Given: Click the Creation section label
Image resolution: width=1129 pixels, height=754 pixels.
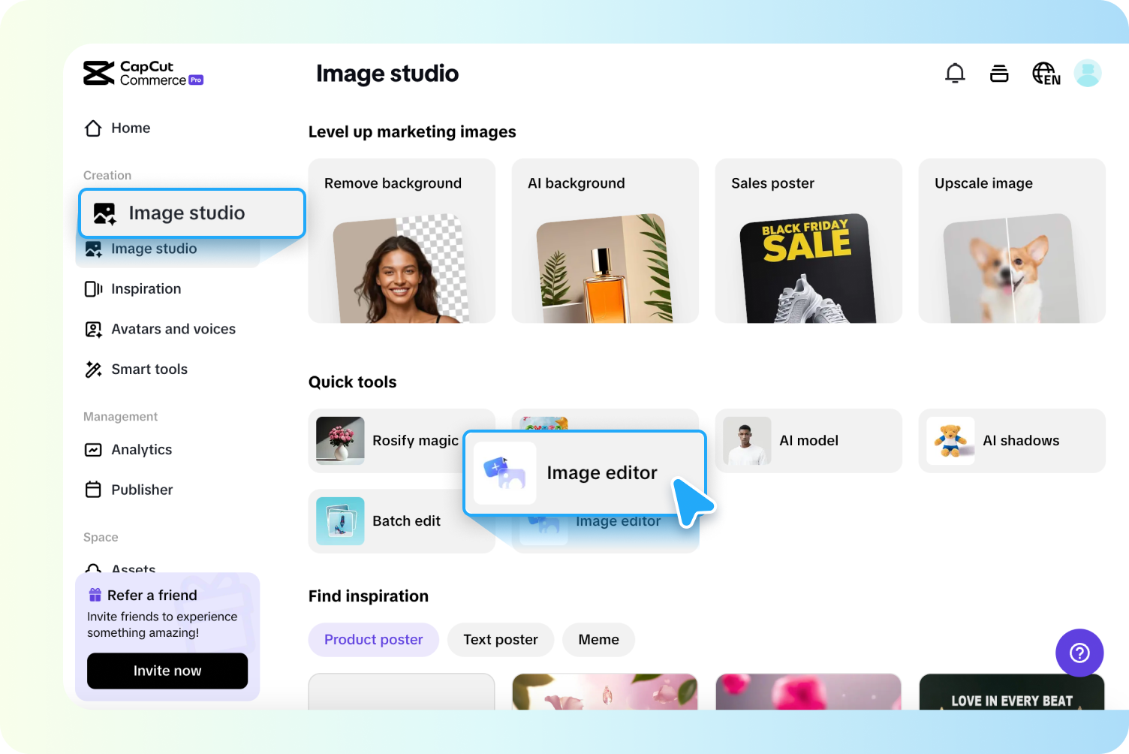Looking at the screenshot, I should (107, 176).
